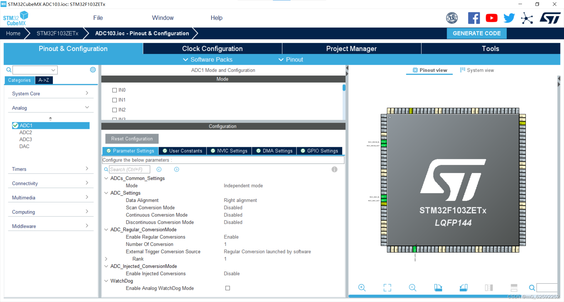Image resolution: width=564 pixels, height=302 pixels.
Task: Open DMA Settings tab
Action: coord(274,151)
